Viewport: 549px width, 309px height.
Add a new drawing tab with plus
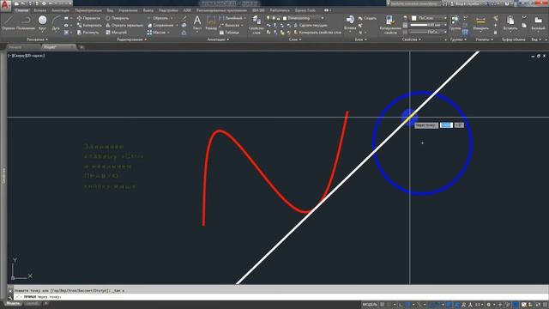pyautogui.click(x=81, y=47)
